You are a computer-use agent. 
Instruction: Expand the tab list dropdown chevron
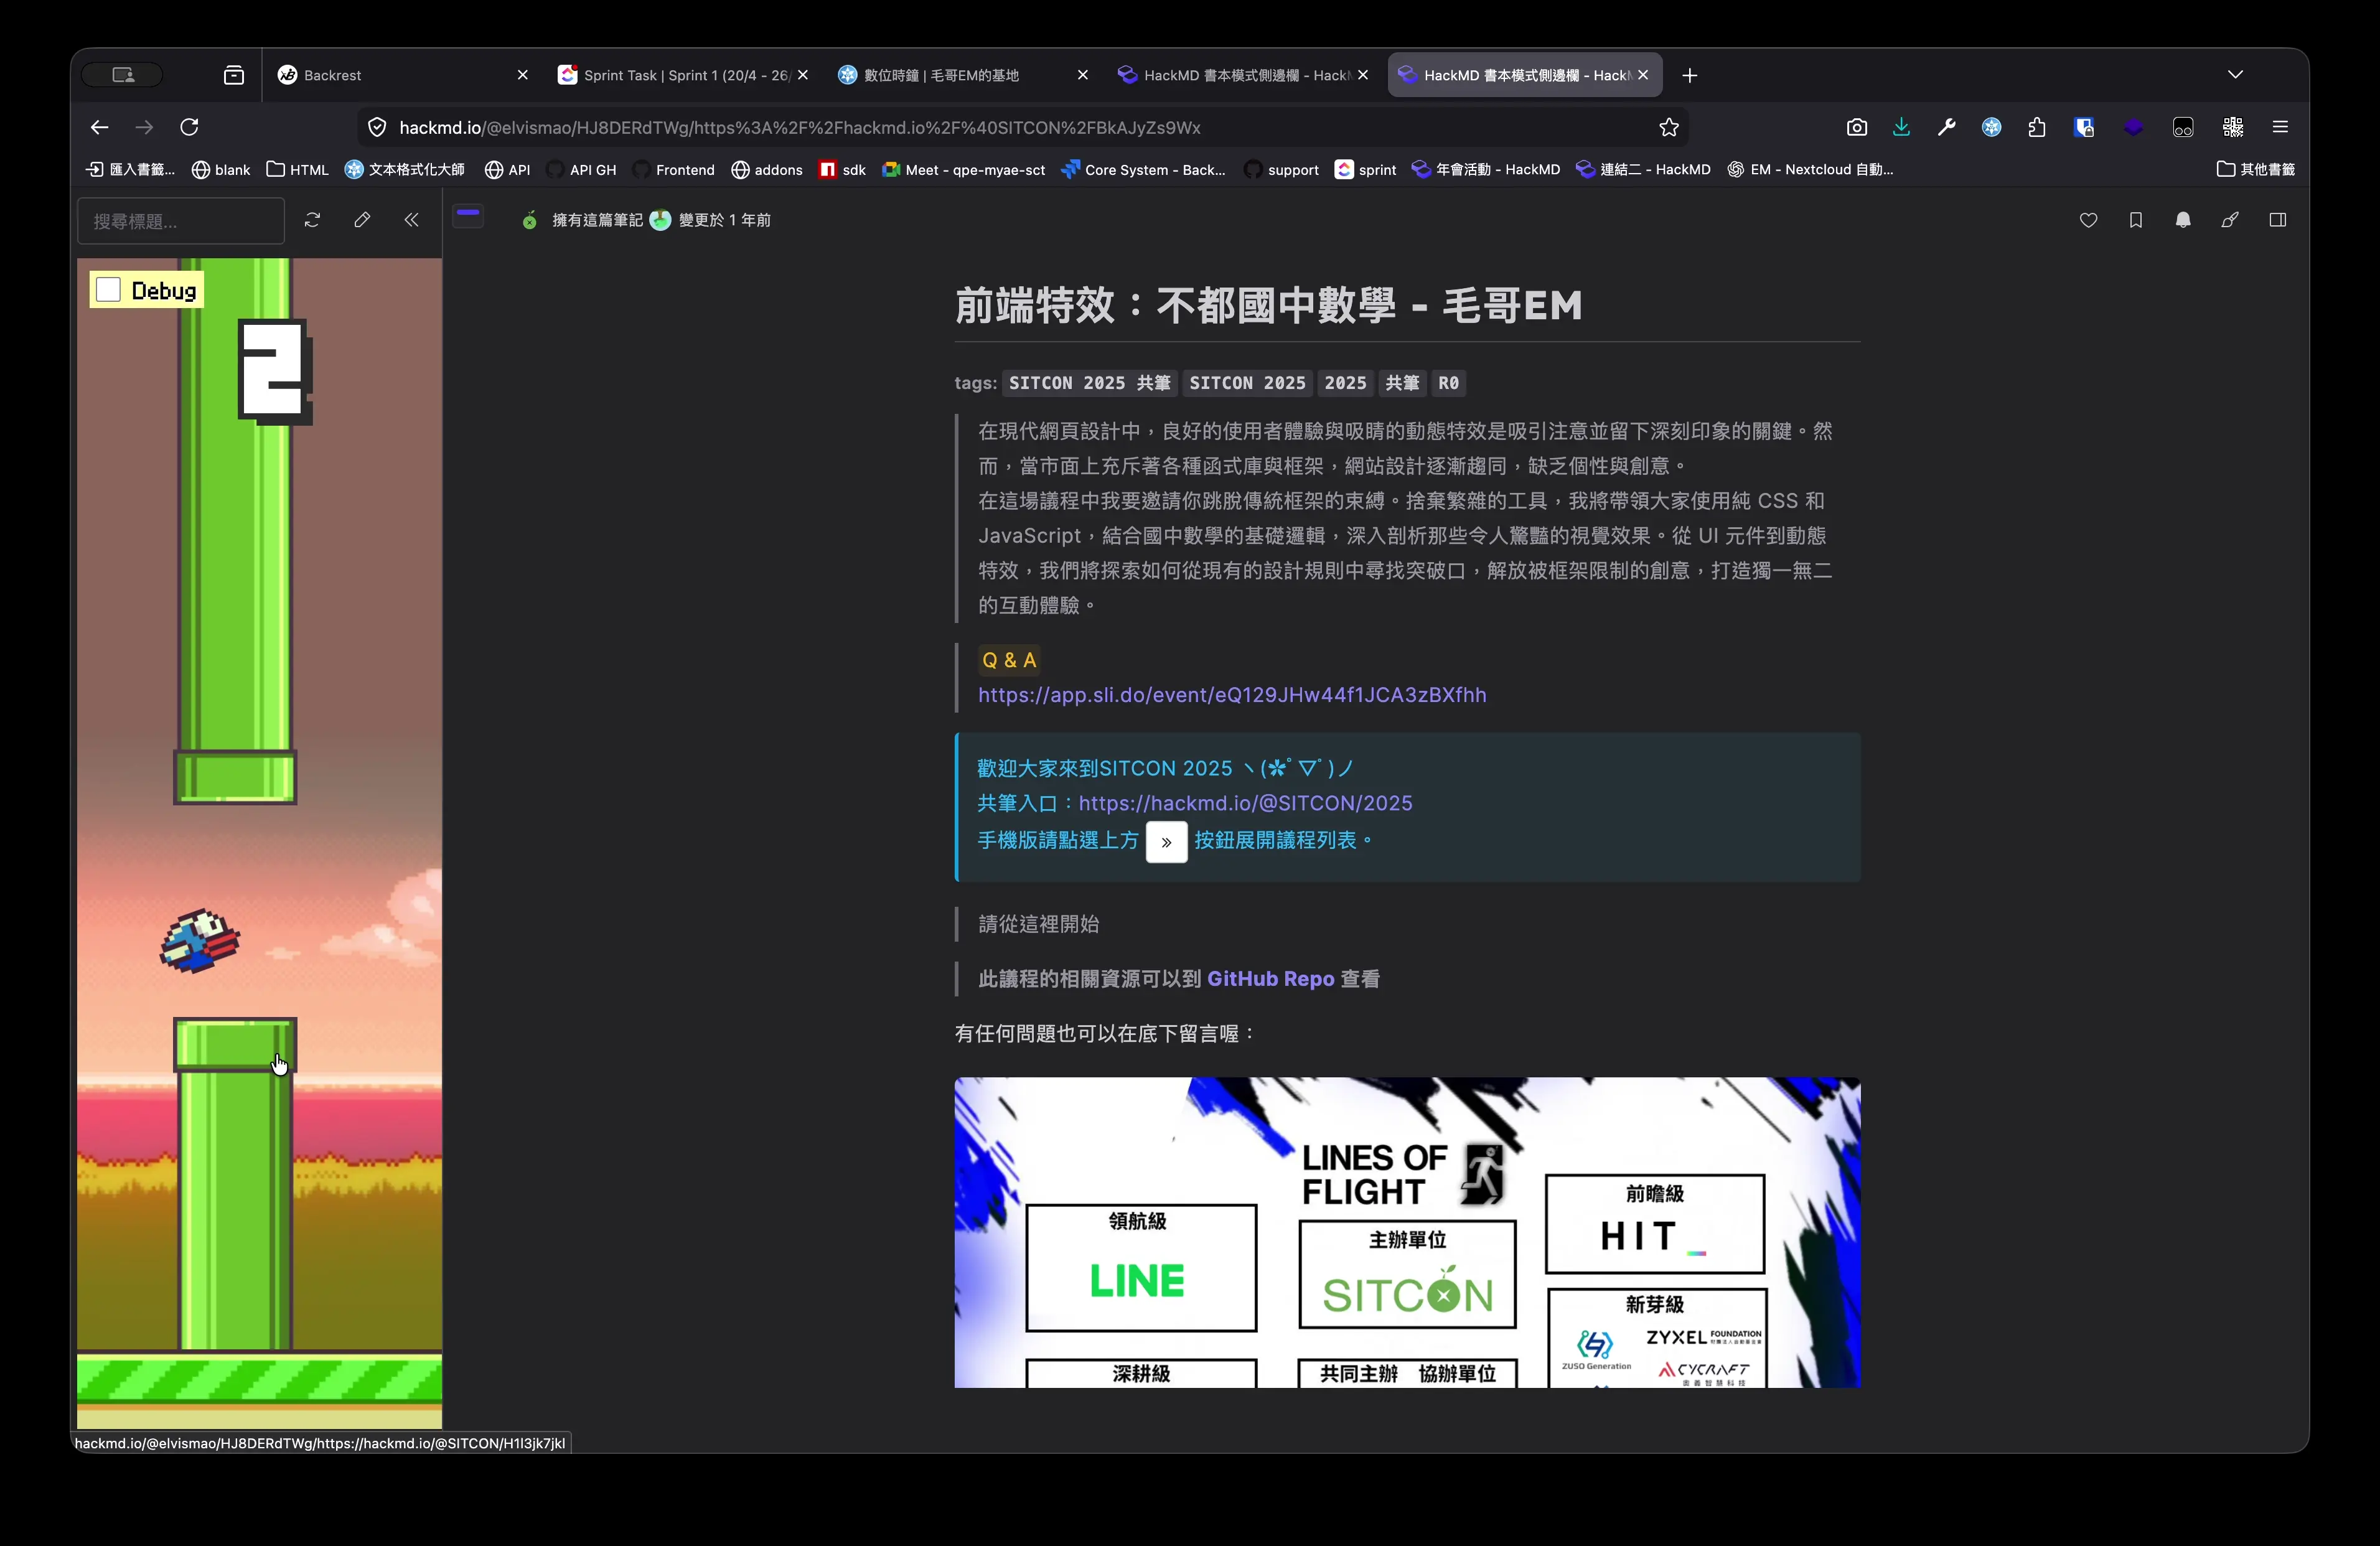tap(2235, 75)
